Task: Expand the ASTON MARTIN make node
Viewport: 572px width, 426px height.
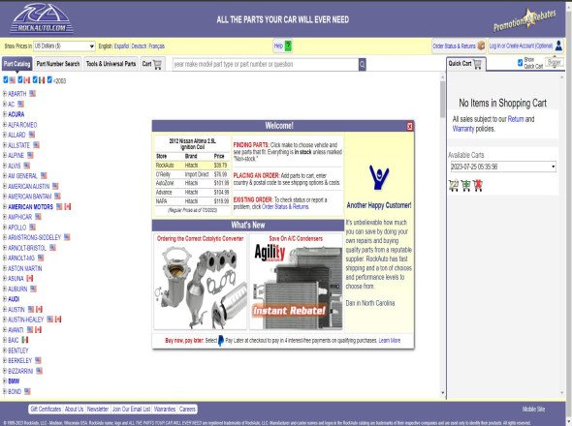Action: tap(5, 268)
